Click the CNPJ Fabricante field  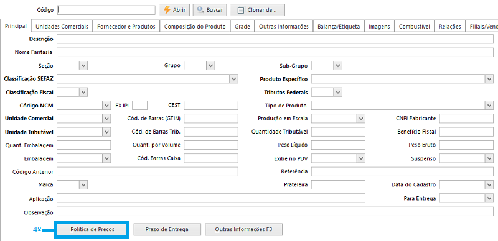coord(466,118)
